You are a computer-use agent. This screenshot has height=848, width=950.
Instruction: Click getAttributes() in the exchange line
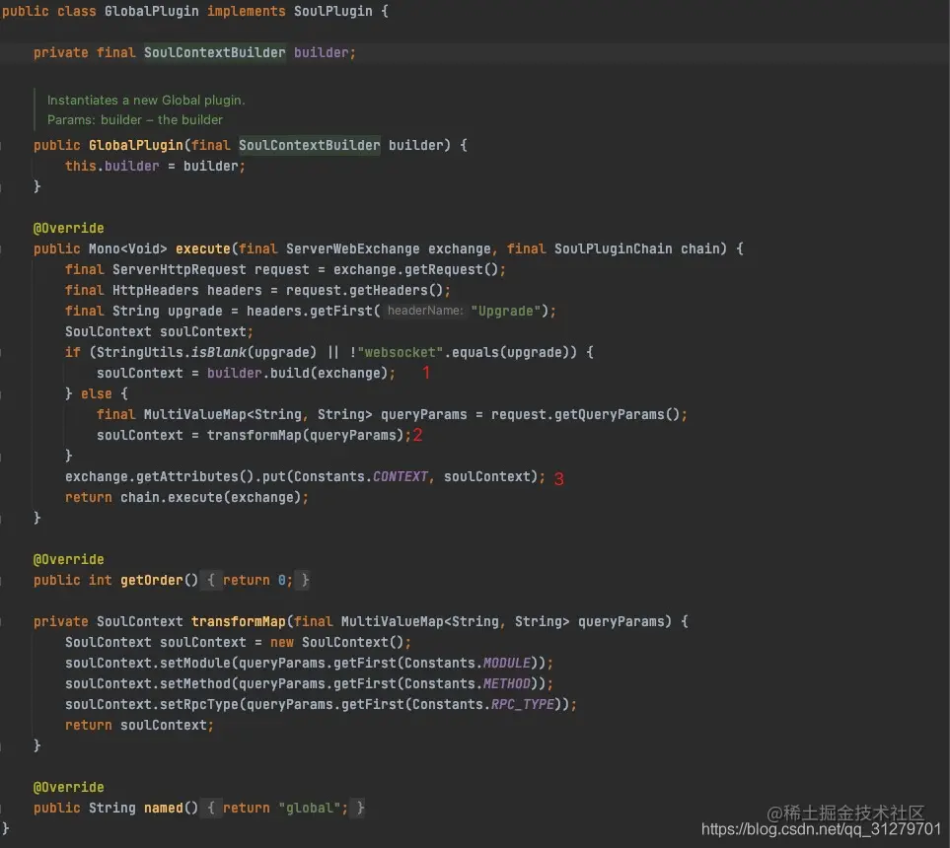pyautogui.click(x=195, y=476)
